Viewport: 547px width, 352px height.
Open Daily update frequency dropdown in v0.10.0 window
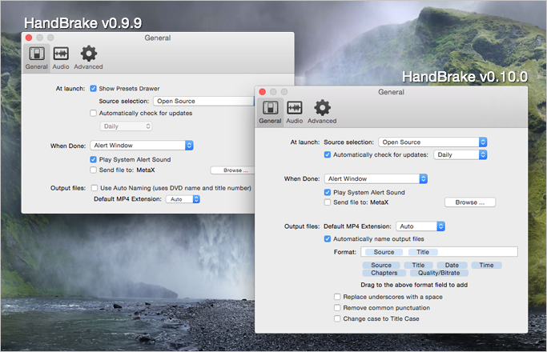[x=461, y=154]
